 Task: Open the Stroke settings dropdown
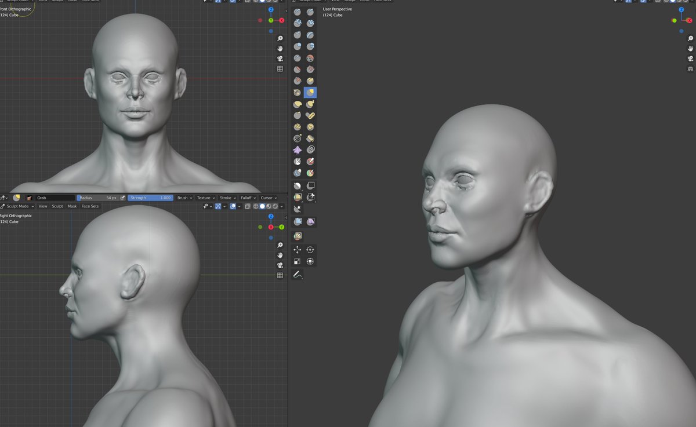coord(227,198)
